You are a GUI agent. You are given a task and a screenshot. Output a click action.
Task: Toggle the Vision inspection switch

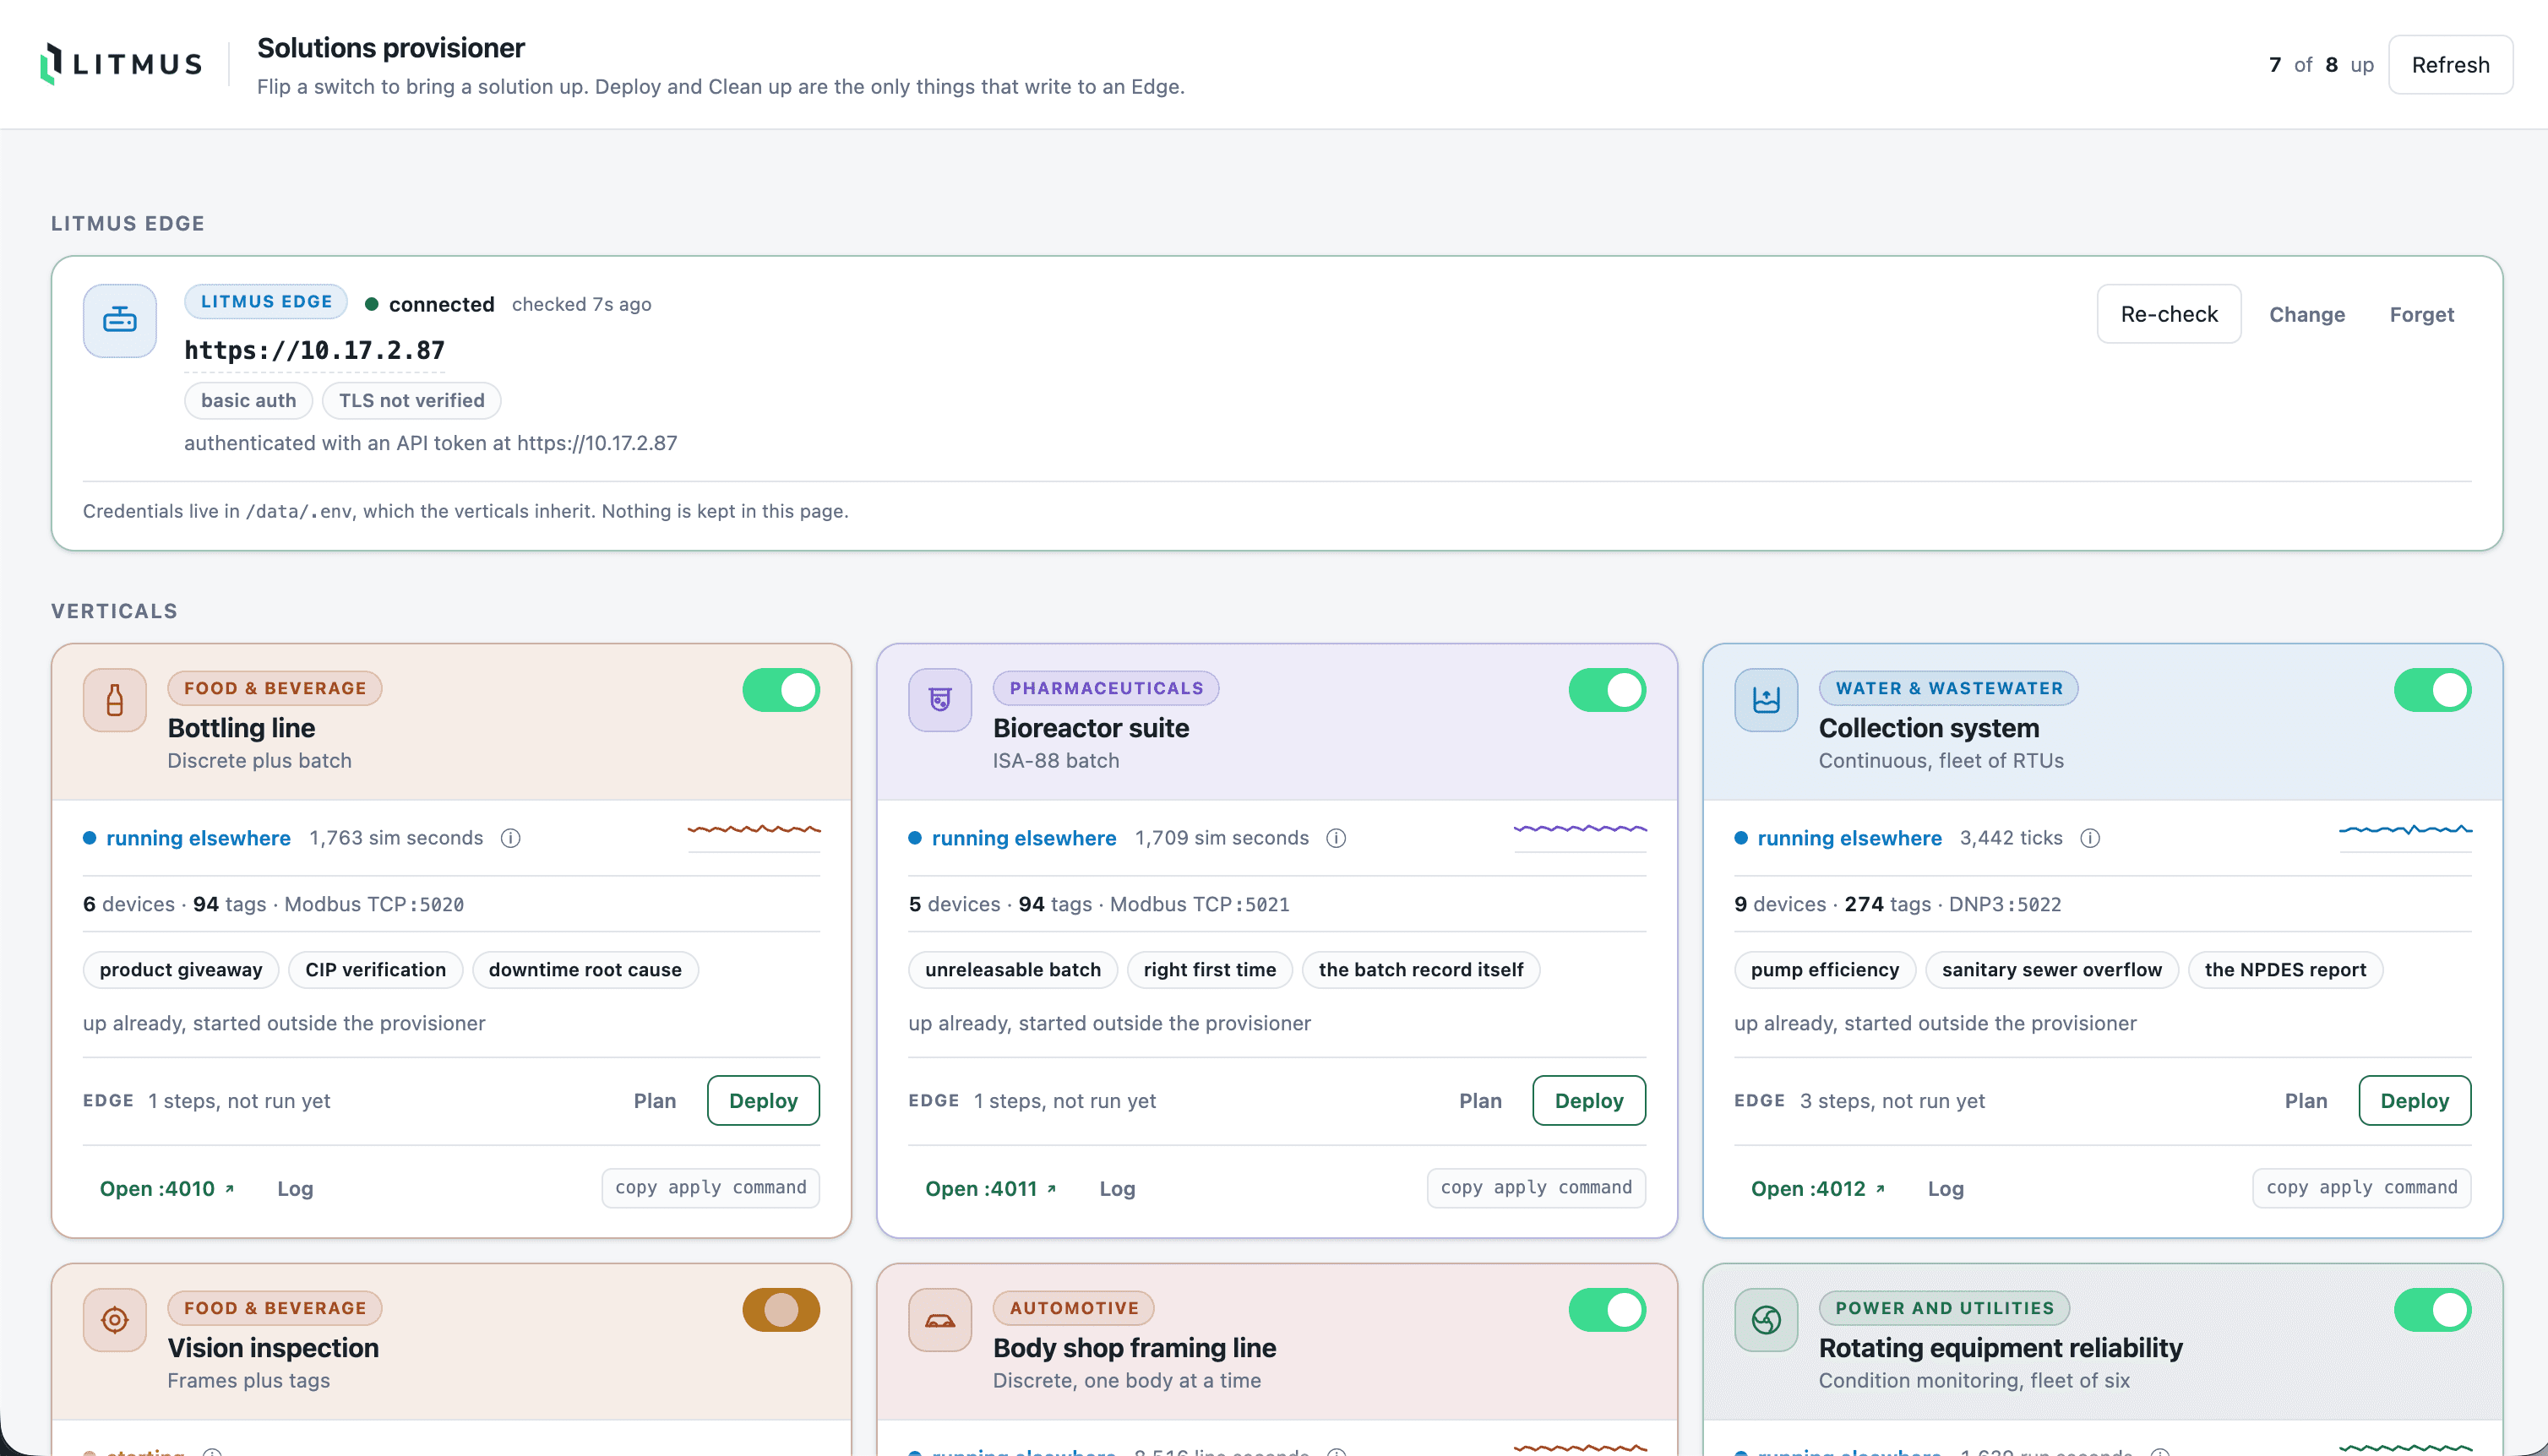pos(781,1310)
